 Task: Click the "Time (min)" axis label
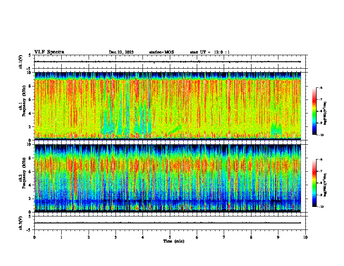[x=174, y=241]
